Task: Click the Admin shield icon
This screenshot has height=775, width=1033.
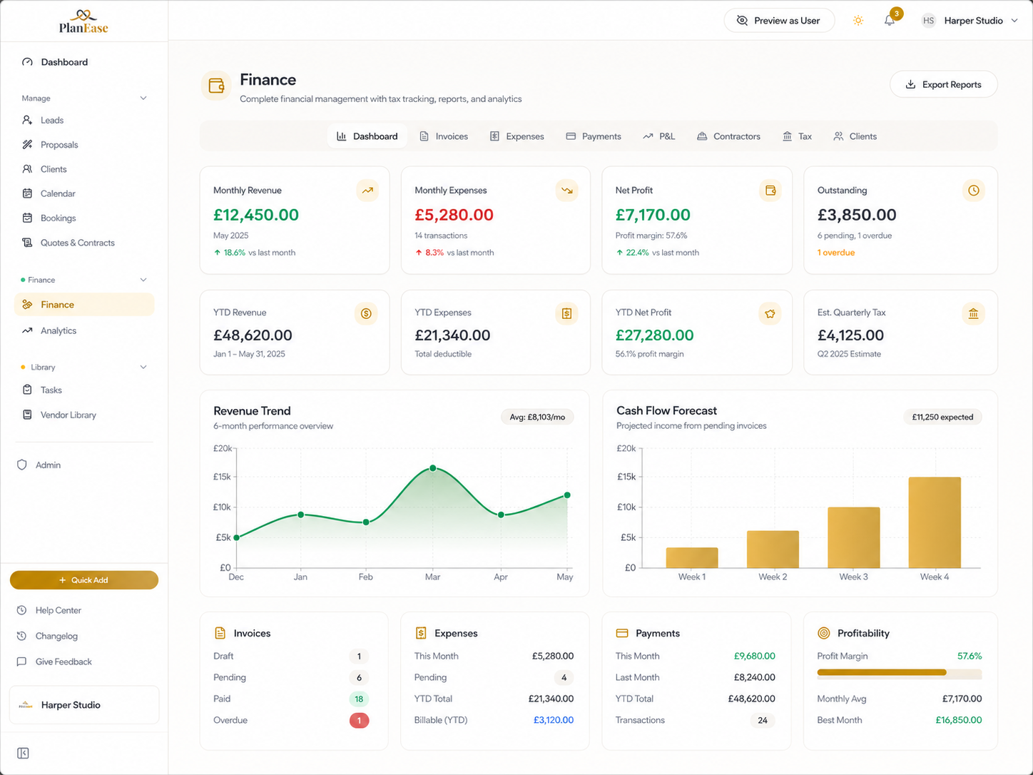Action: coord(22,465)
